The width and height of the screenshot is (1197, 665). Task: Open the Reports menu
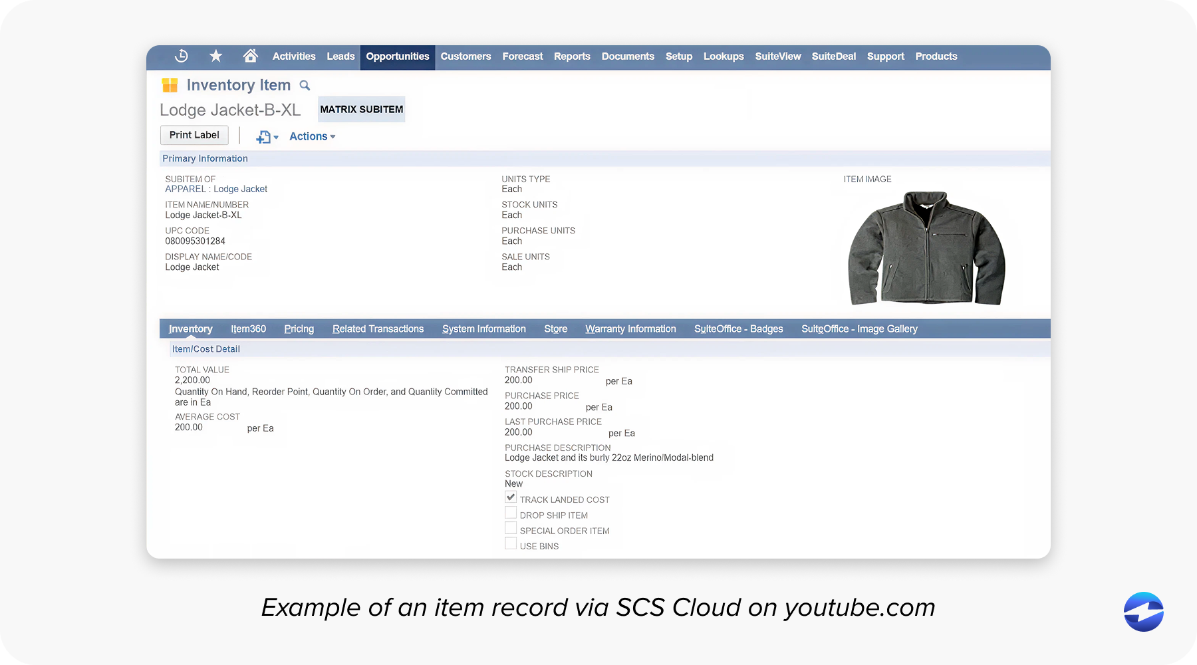click(572, 57)
